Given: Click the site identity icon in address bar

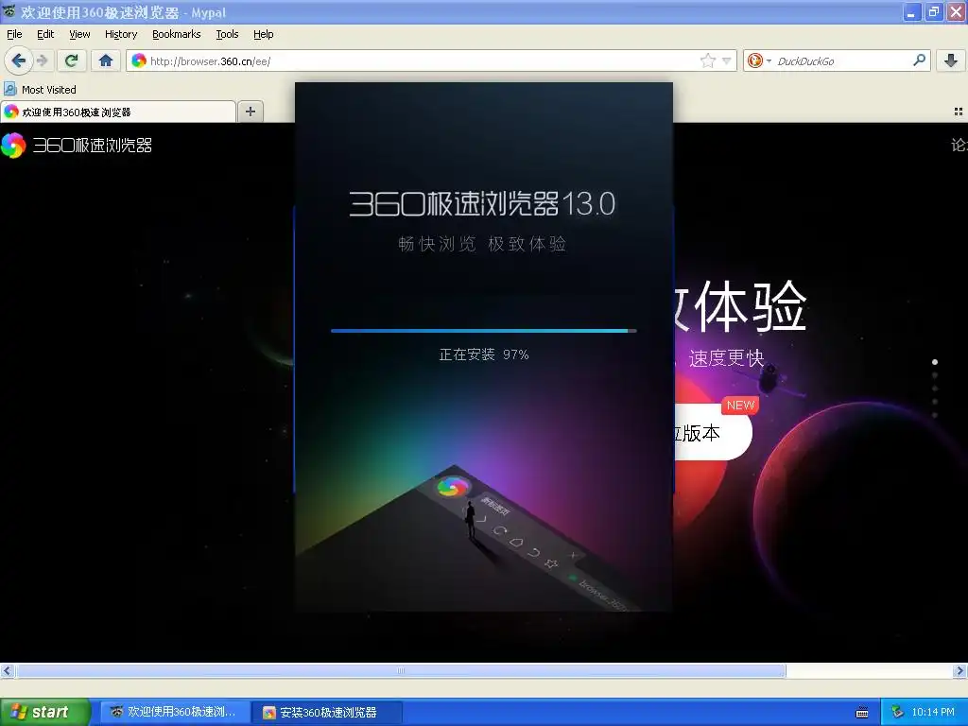Looking at the screenshot, I should coord(139,60).
